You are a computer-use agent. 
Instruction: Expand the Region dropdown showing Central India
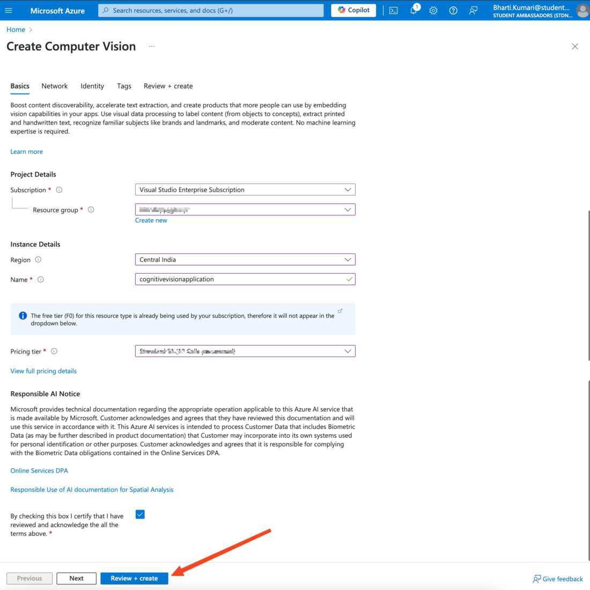click(245, 259)
